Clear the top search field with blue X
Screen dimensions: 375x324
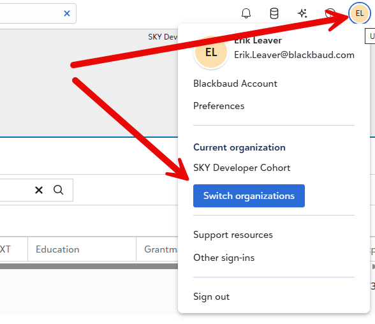(x=67, y=13)
